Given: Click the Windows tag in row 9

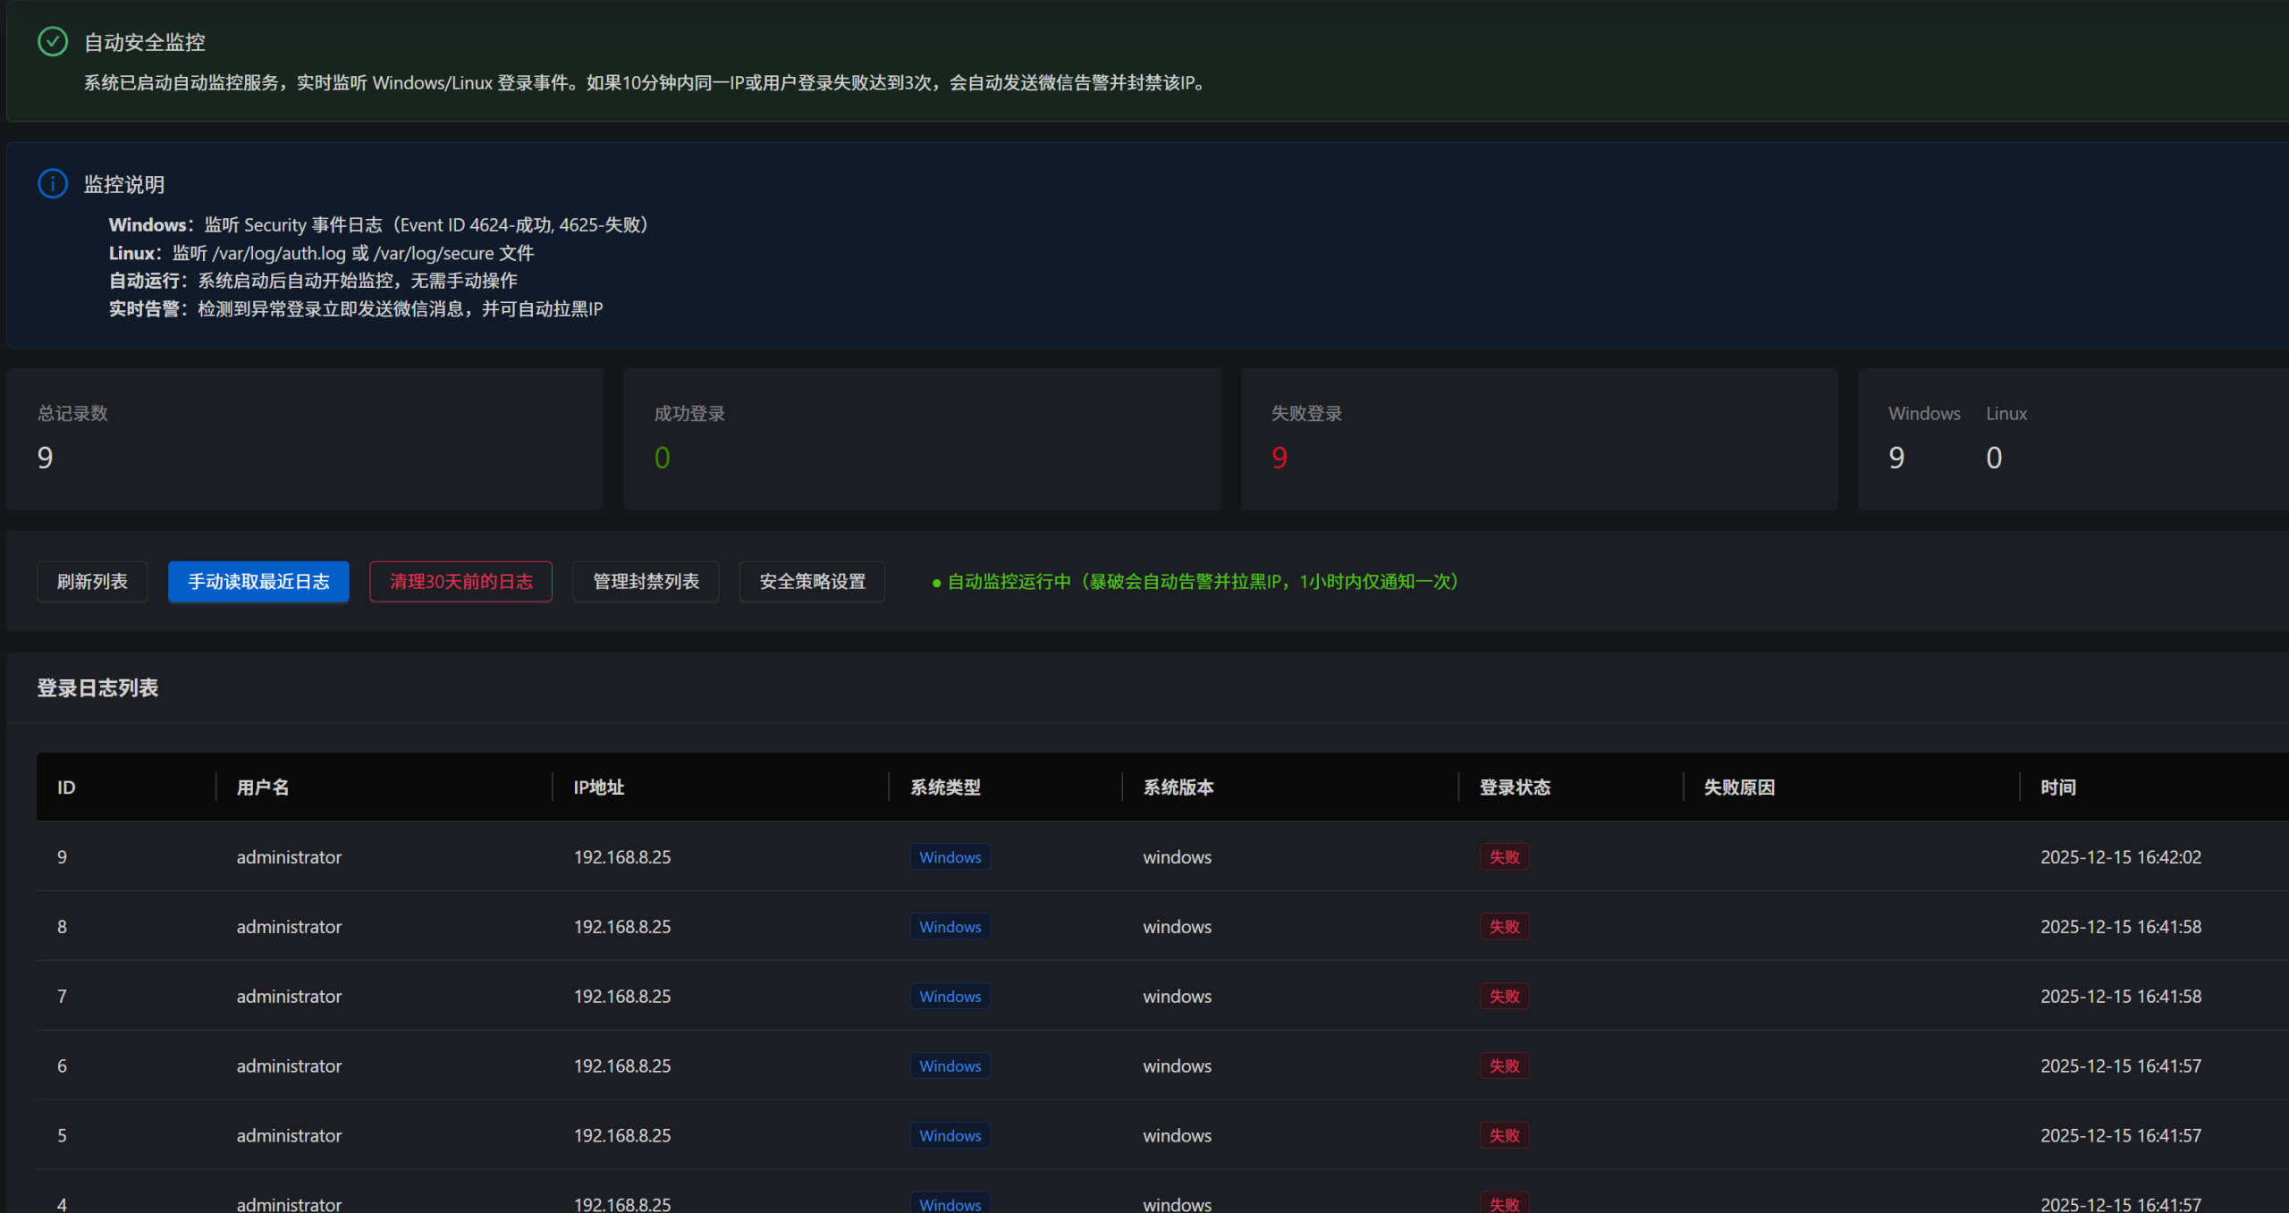Looking at the screenshot, I should [950, 857].
